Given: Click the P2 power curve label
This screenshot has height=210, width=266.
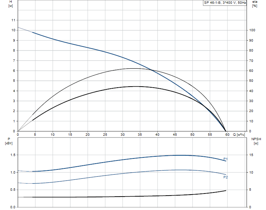Looking at the screenshot, I should tap(225, 177).
